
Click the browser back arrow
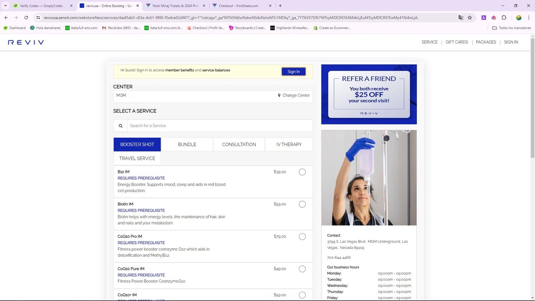pos(6,17)
